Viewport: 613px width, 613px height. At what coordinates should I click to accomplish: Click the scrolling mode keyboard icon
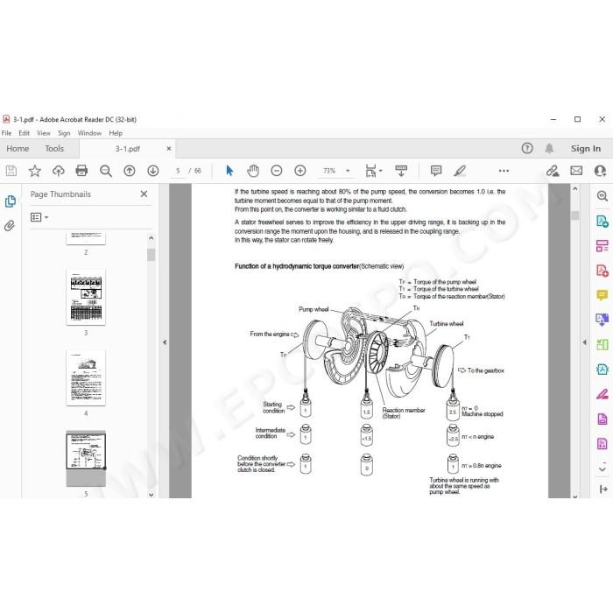[x=401, y=171]
